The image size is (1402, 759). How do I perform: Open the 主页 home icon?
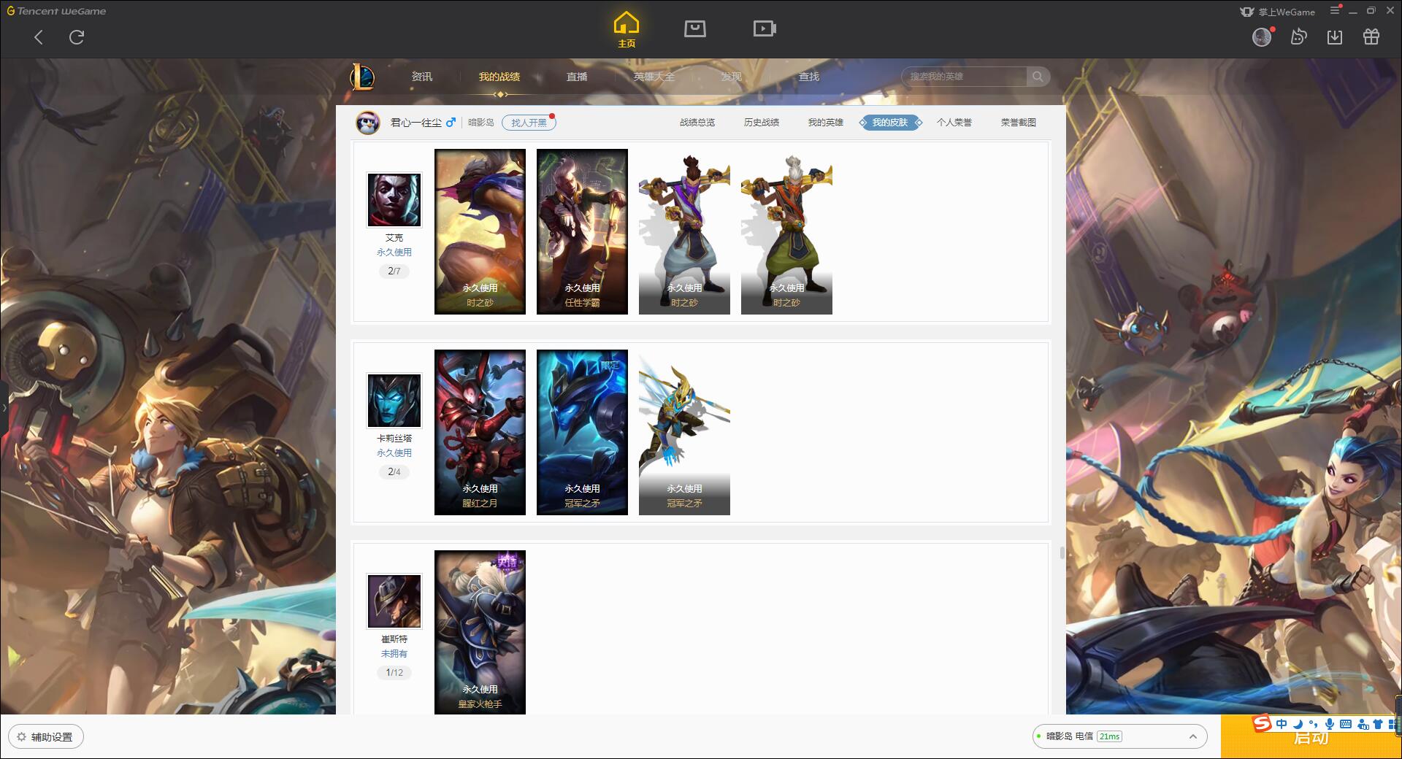click(x=626, y=30)
